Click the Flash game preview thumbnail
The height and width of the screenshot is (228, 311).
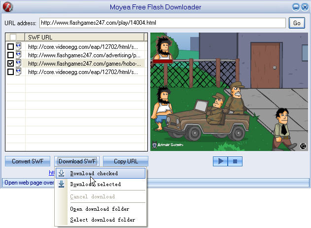pos(229,92)
